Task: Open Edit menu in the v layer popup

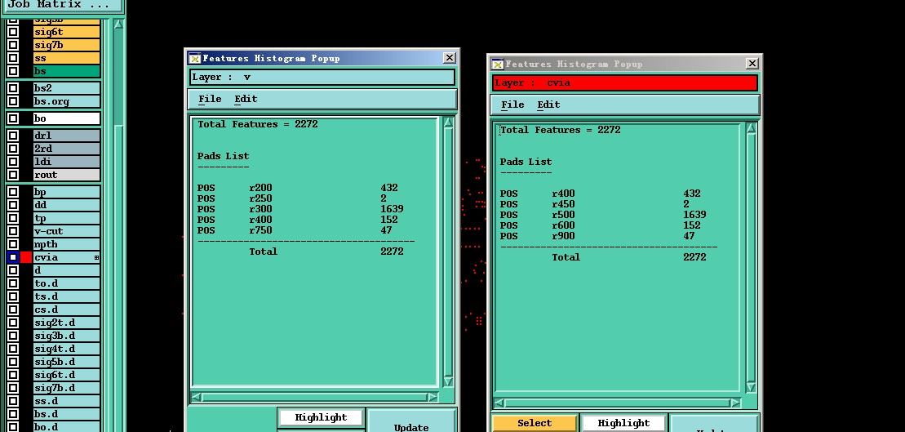Action: point(246,99)
